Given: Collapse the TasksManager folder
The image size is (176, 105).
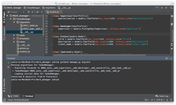Looking at the screenshot, I should 11,19.
